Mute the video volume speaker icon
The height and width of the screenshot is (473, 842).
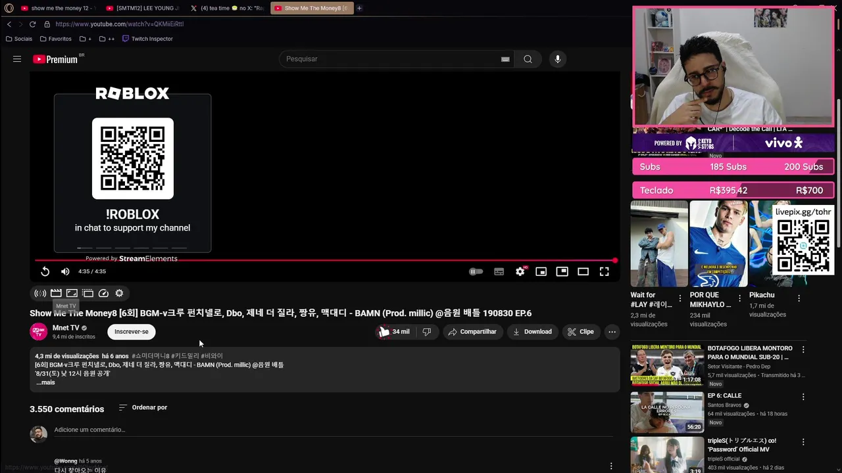pyautogui.click(x=65, y=271)
